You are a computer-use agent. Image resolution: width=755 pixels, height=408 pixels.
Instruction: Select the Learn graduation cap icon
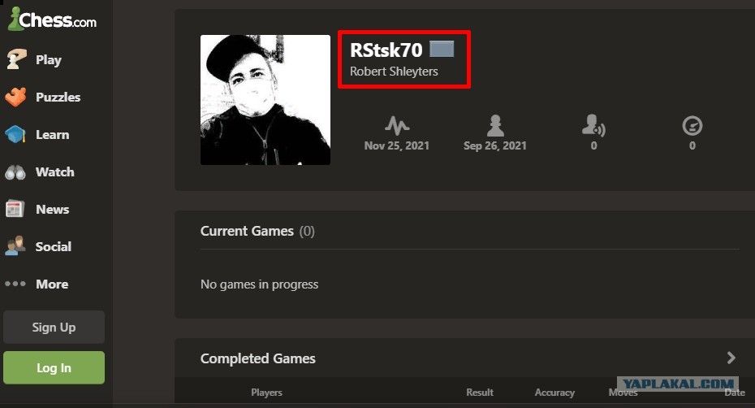[15, 135]
